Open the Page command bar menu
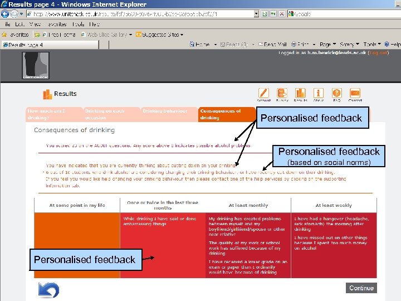 pos(327,45)
